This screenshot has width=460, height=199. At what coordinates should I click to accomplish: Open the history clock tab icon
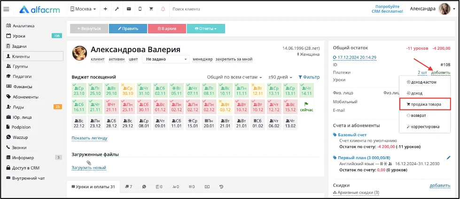222,186
